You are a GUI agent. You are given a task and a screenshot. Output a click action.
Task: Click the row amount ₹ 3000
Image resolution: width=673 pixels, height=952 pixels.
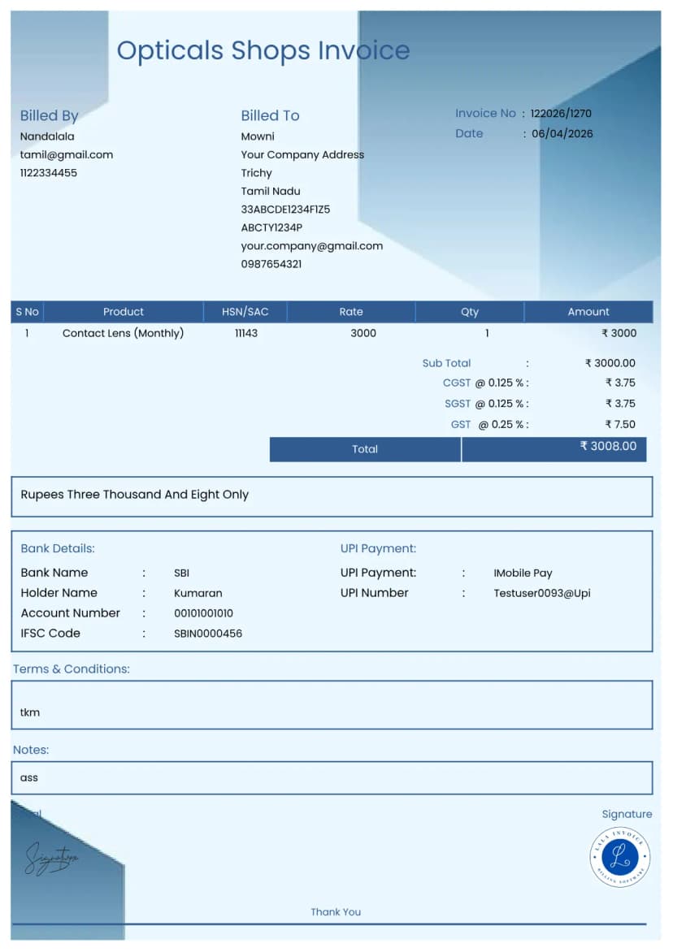coord(619,333)
